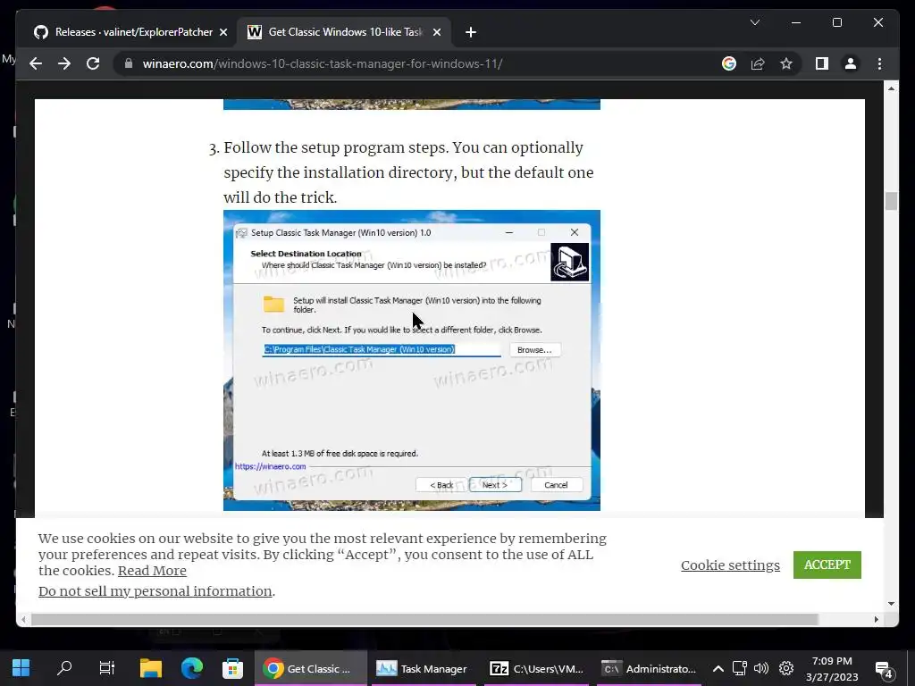Click horizontal scrollbar left arrow
915x686 pixels.
23,619
